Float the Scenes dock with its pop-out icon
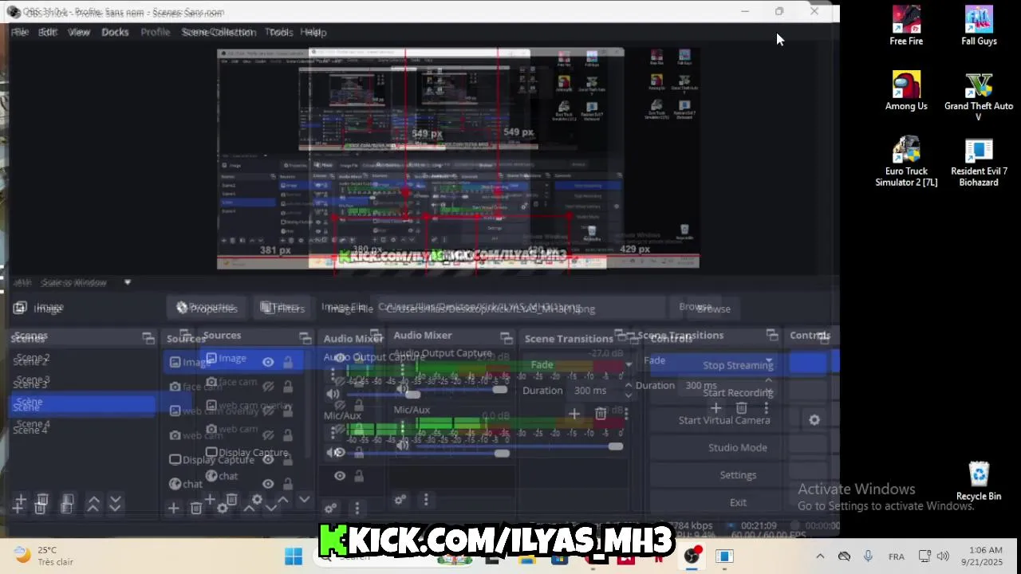The height and width of the screenshot is (574, 1021). [x=148, y=338]
